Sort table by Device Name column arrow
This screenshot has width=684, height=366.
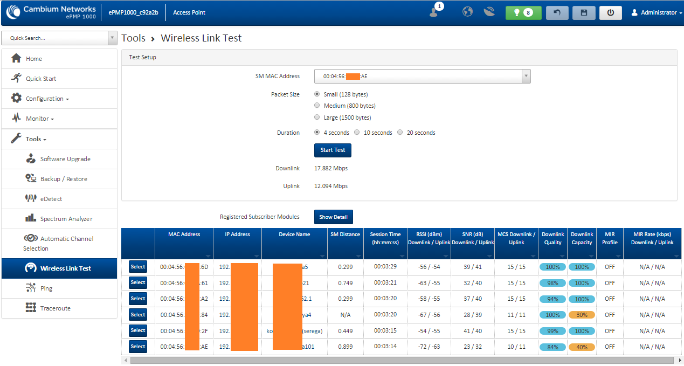coord(322,256)
